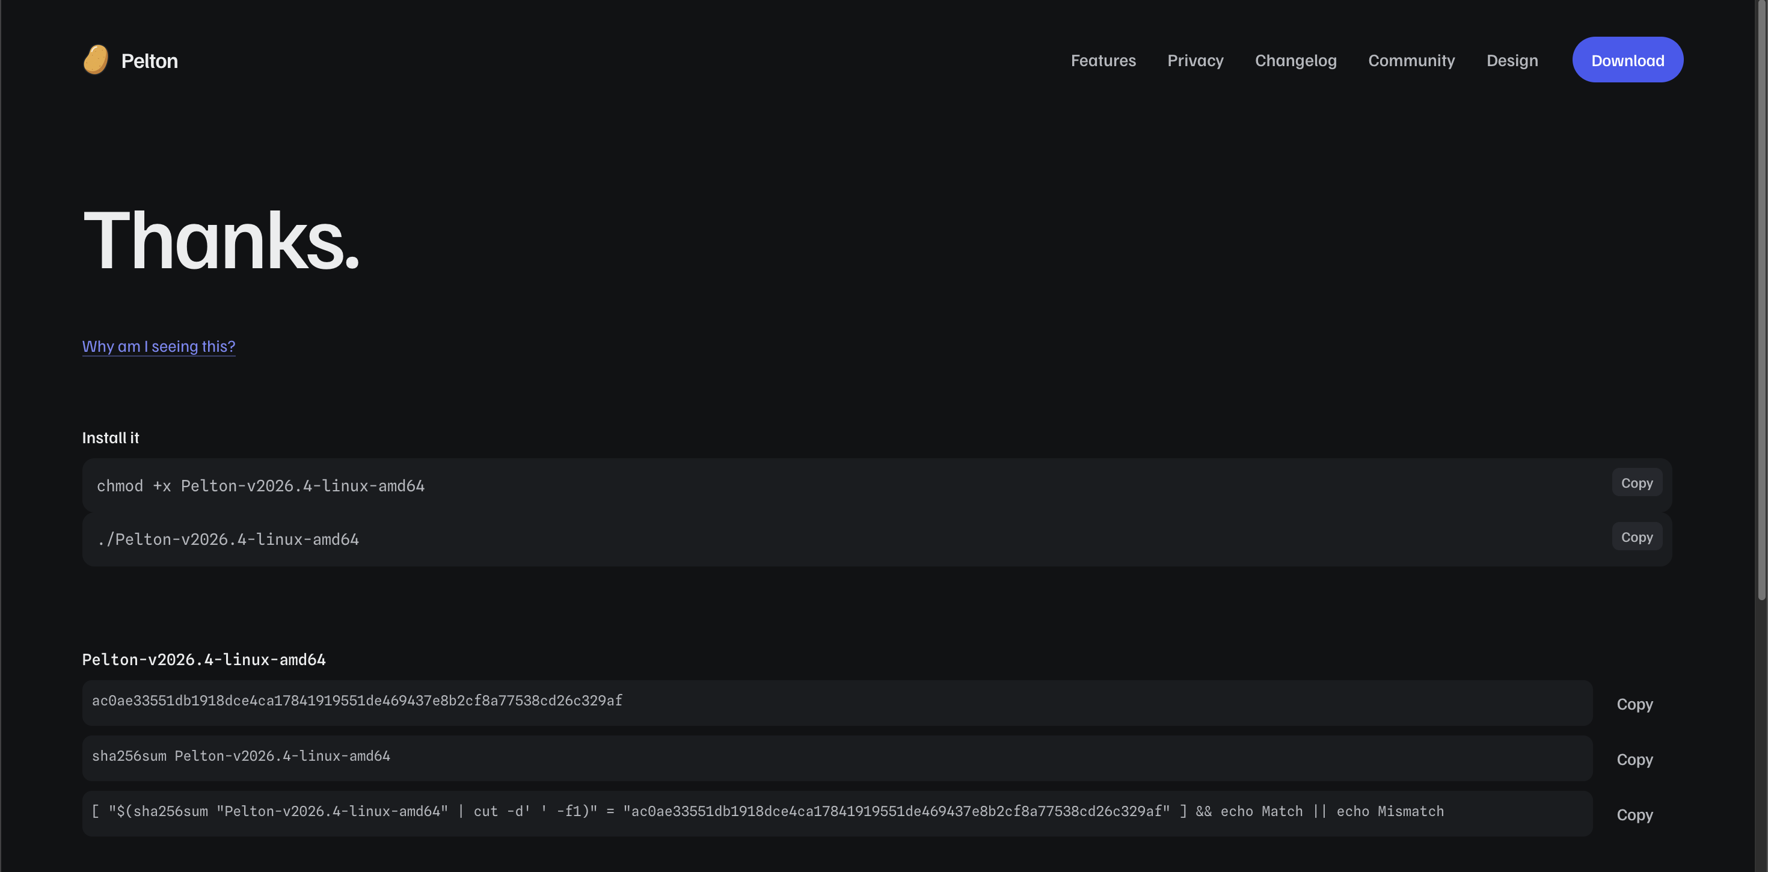
Task: Click the ./Pelton-v2026.4-linux-amd64 command text
Action: tap(228, 539)
